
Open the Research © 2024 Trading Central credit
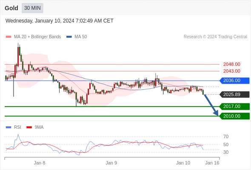click(x=215, y=37)
